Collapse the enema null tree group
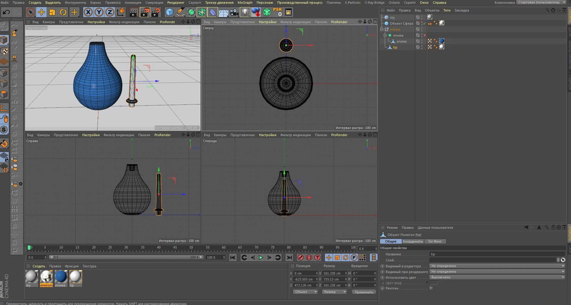571x305 pixels. (382, 29)
